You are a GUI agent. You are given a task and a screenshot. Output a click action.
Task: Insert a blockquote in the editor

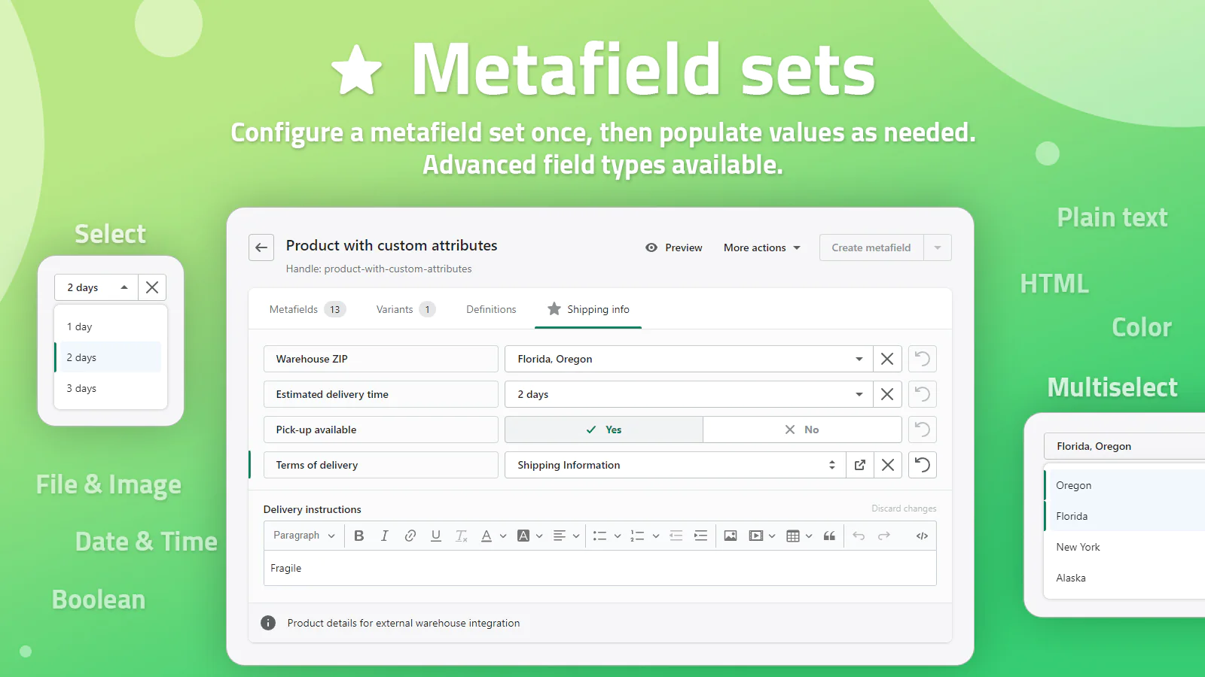coord(829,536)
